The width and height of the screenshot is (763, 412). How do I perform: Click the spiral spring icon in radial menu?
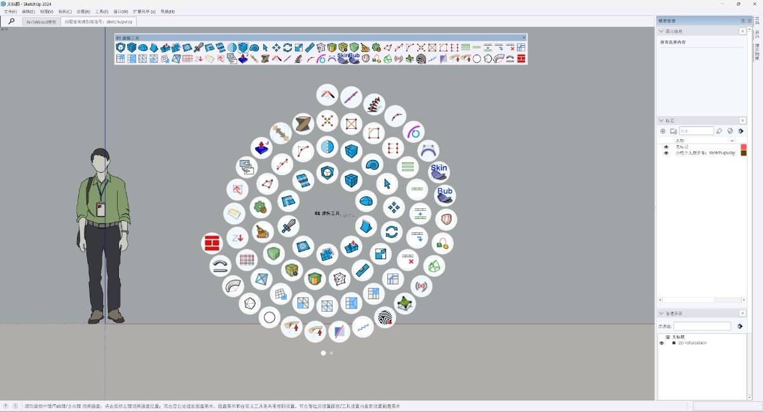pos(374,103)
